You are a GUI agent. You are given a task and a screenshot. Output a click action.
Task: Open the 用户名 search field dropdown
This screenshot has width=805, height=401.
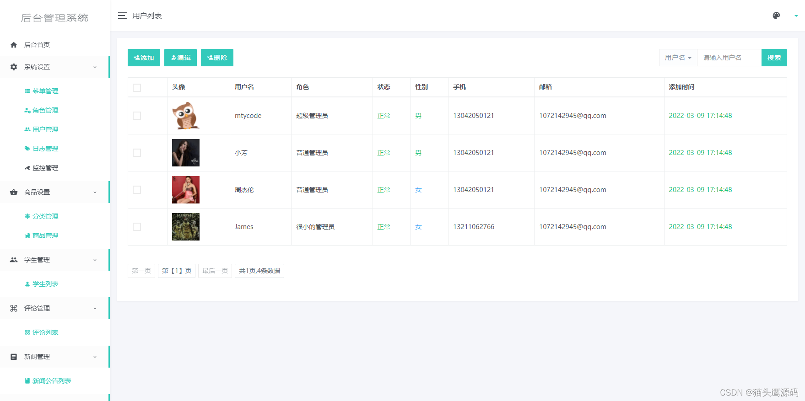pyautogui.click(x=678, y=58)
